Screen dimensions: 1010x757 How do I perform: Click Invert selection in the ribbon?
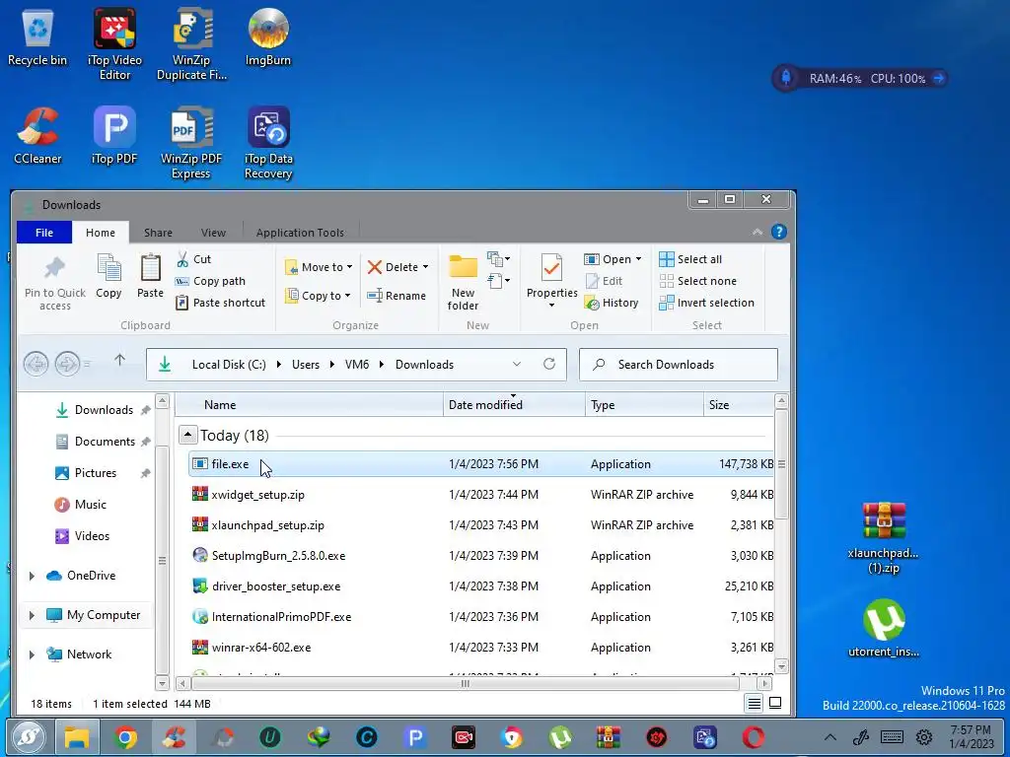pyautogui.click(x=706, y=303)
